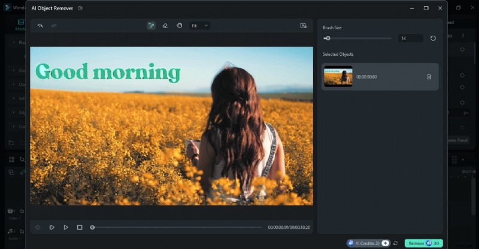Add more AI Credits with plus button
Image resolution: width=479 pixels, height=249 pixels.
point(385,243)
